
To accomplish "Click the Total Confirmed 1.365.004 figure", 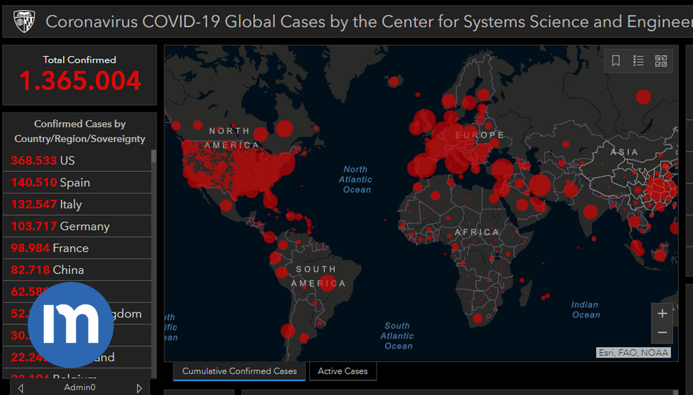I will [80, 81].
